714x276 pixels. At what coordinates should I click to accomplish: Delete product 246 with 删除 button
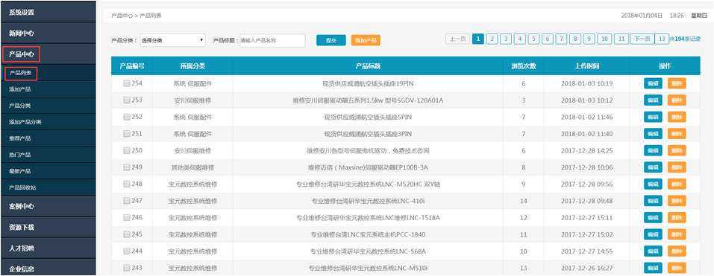pos(677,218)
